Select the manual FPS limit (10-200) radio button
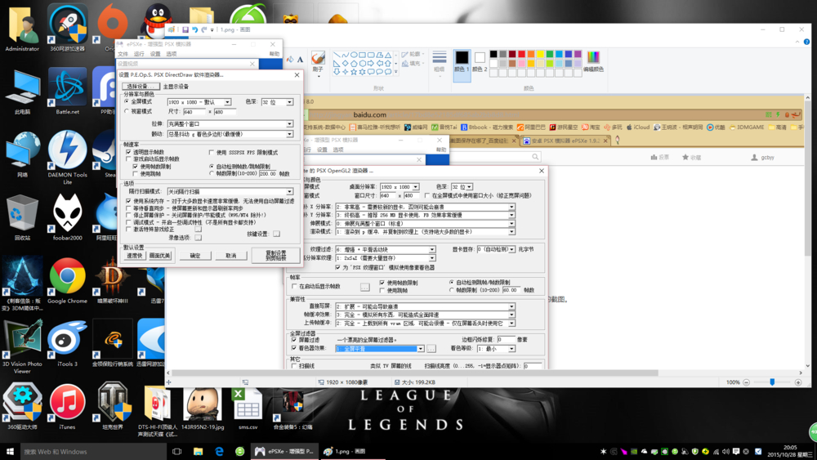This screenshot has height=460, width=817. coord(212,173)
